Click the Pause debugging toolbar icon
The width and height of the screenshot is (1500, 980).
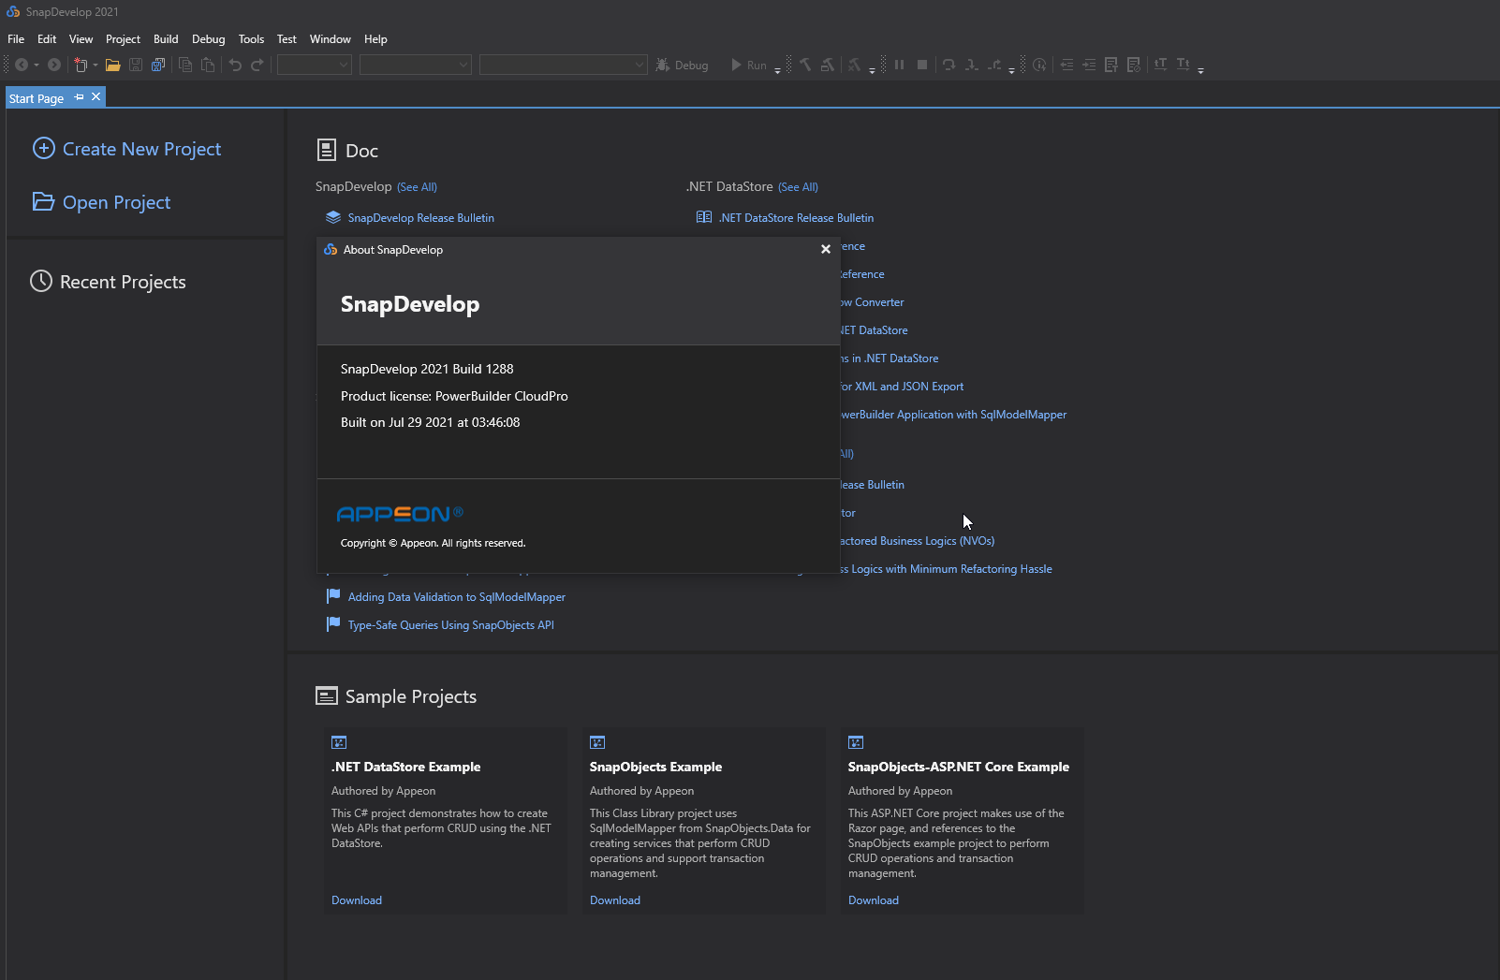(899, 65)
